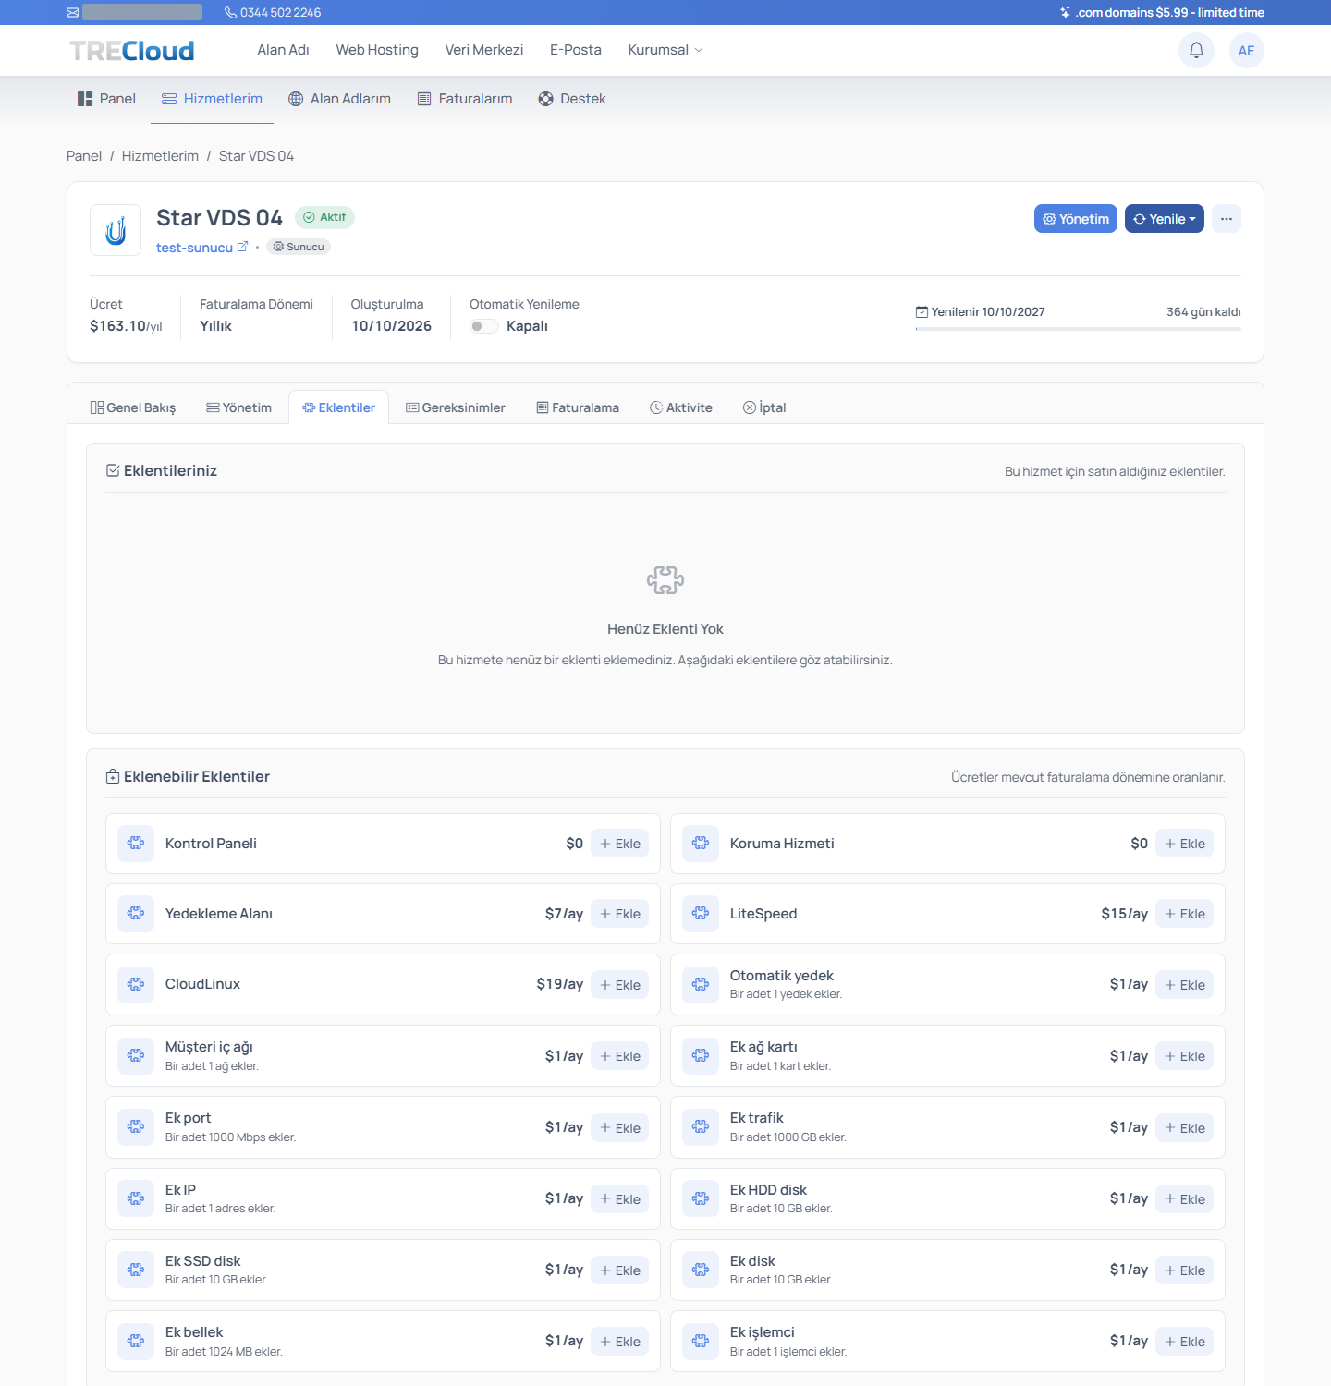Go to Hizmetlerim in the breadcrumb
Viewport: 1331px width, 1386px height.
(x=160, y=156)
